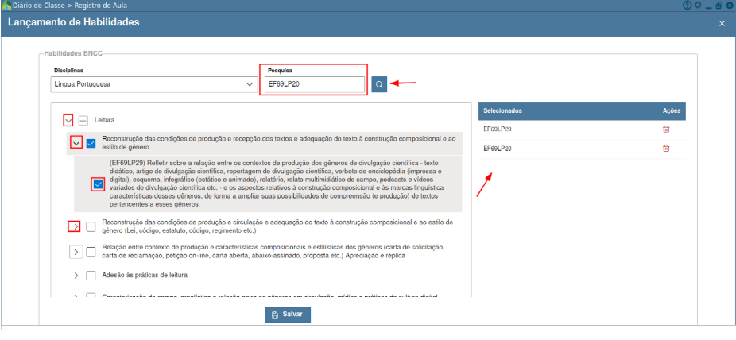This screenshot has height=340, width=736.
Task: Select the Leitura label in the tree
Action: (x=105, y=120)
